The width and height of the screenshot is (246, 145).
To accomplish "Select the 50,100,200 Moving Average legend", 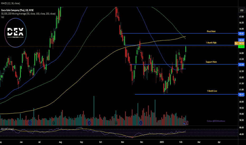I will (28, 14).
